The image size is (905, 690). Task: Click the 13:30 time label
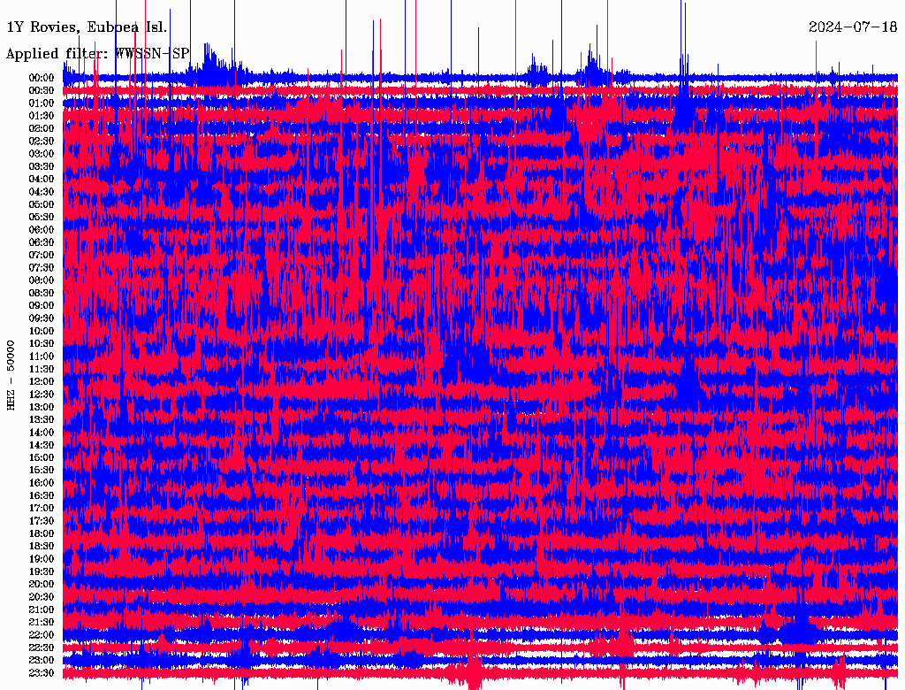(x=42, y=419)
